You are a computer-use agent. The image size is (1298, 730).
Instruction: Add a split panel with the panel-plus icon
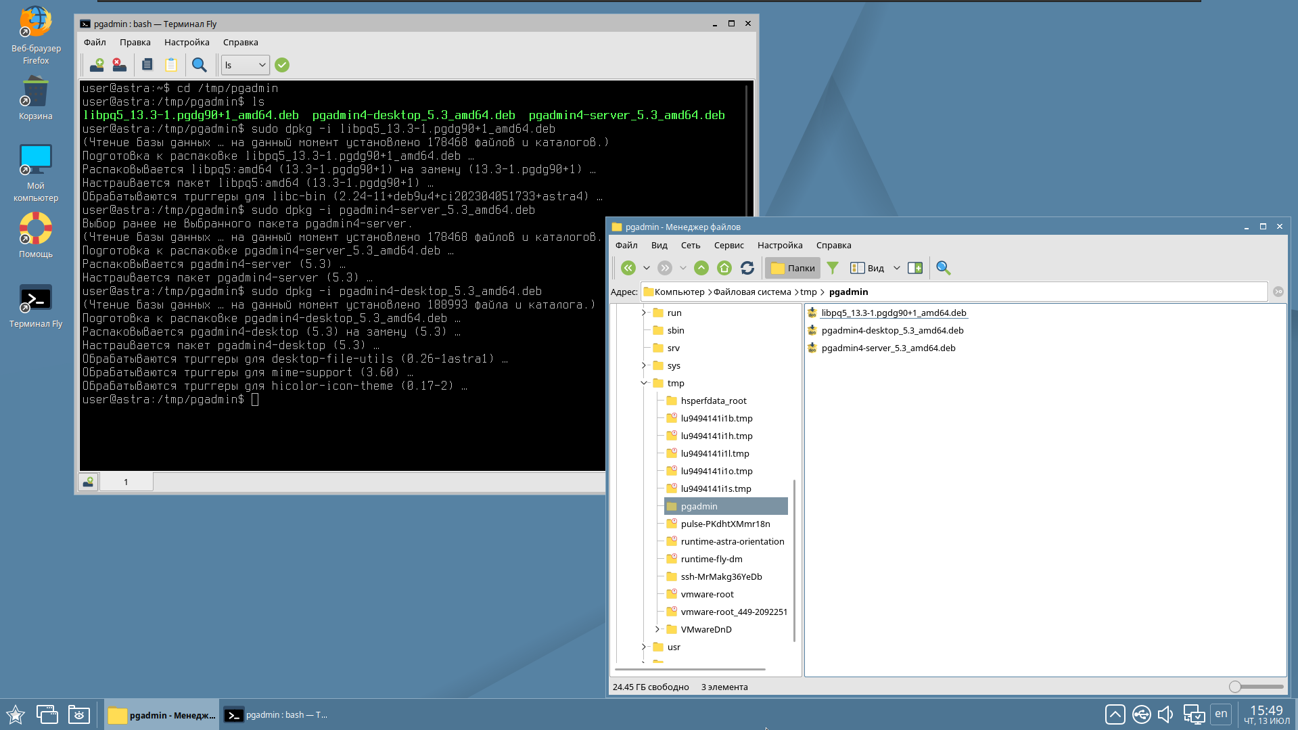[x=915, y=268]
